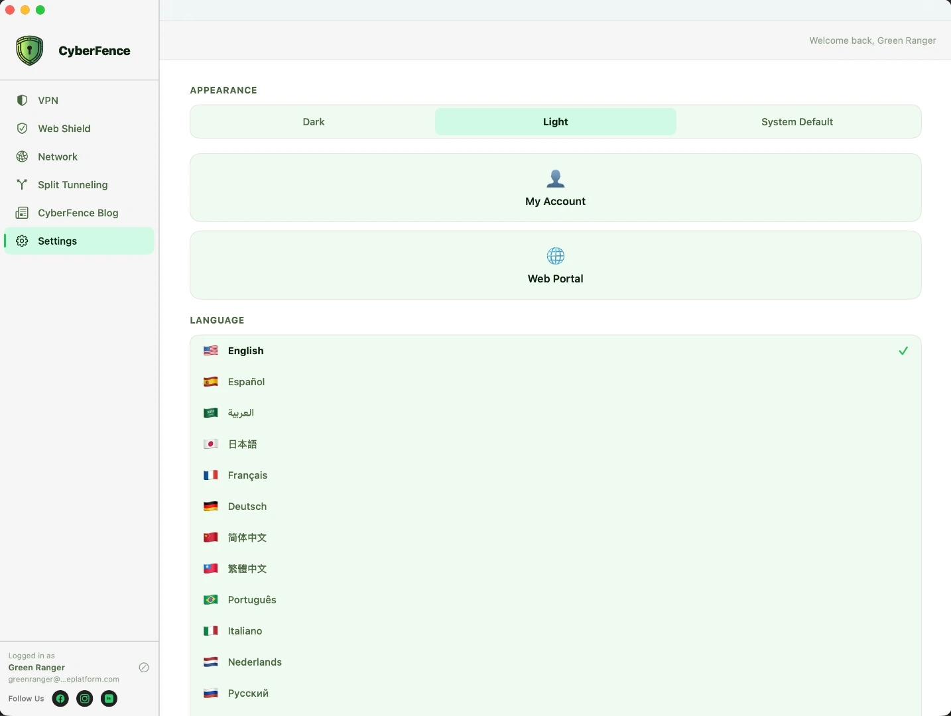Image resolution: width=951 pixels, height=716 pixels.
Task: Open the Network section in sidebar
Action: 79,156
